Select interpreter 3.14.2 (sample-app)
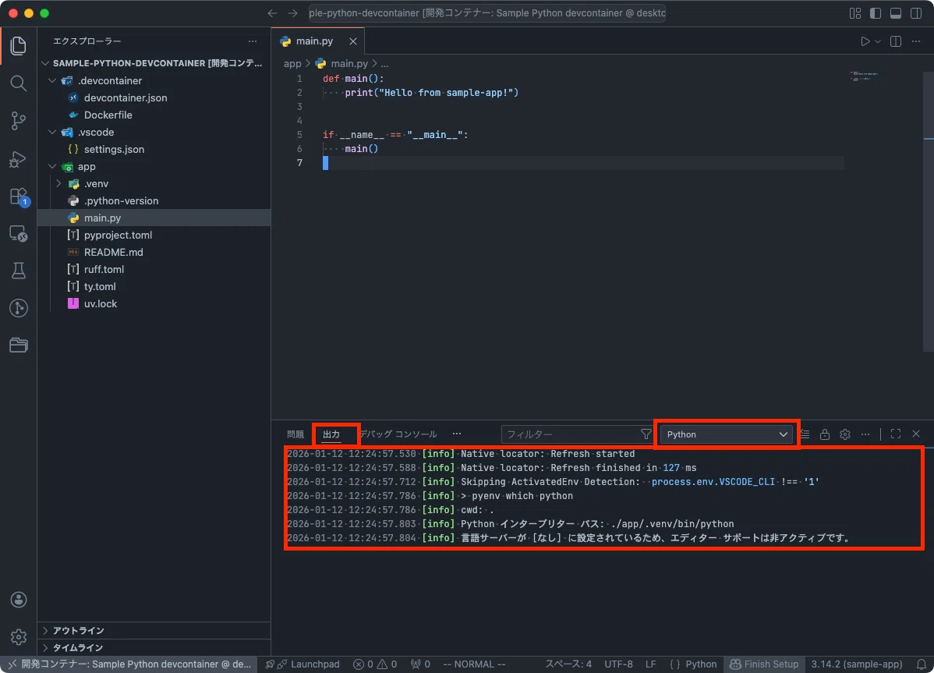 pos(857,664)
